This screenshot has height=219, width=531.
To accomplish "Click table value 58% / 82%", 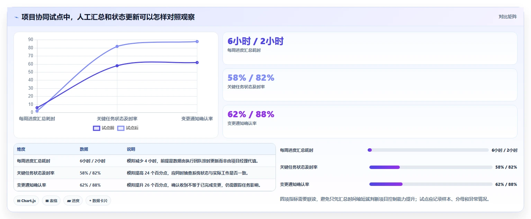I will pos(90,173).
